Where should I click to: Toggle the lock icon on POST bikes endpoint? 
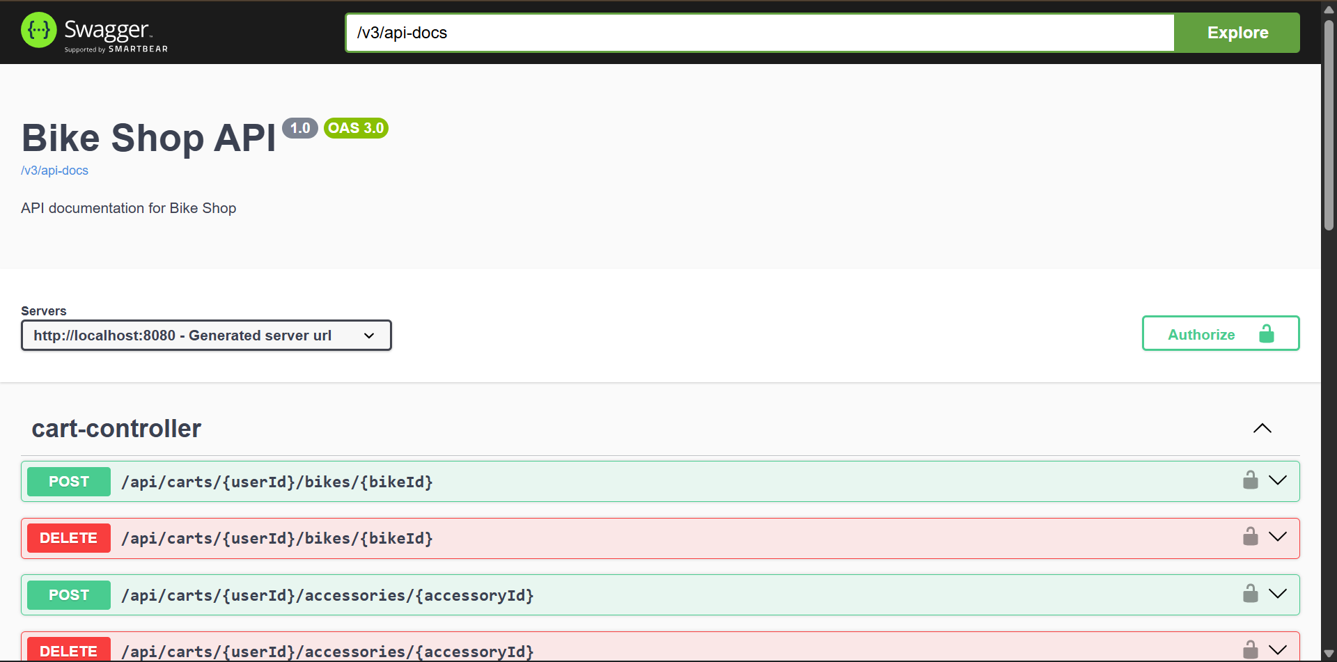pos(1251,480)
